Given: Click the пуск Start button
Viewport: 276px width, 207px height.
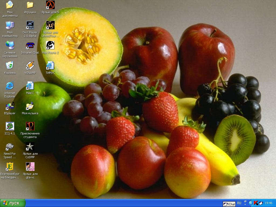Looking at the screenshot, I should point(13,203).
